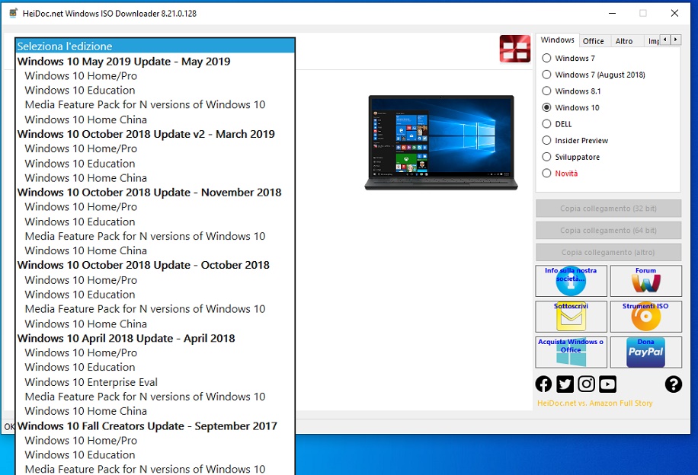Choose Media Feature Pack under Fall Creators
This screenshot has height=475, width=698.
click(x=155, y=469)
